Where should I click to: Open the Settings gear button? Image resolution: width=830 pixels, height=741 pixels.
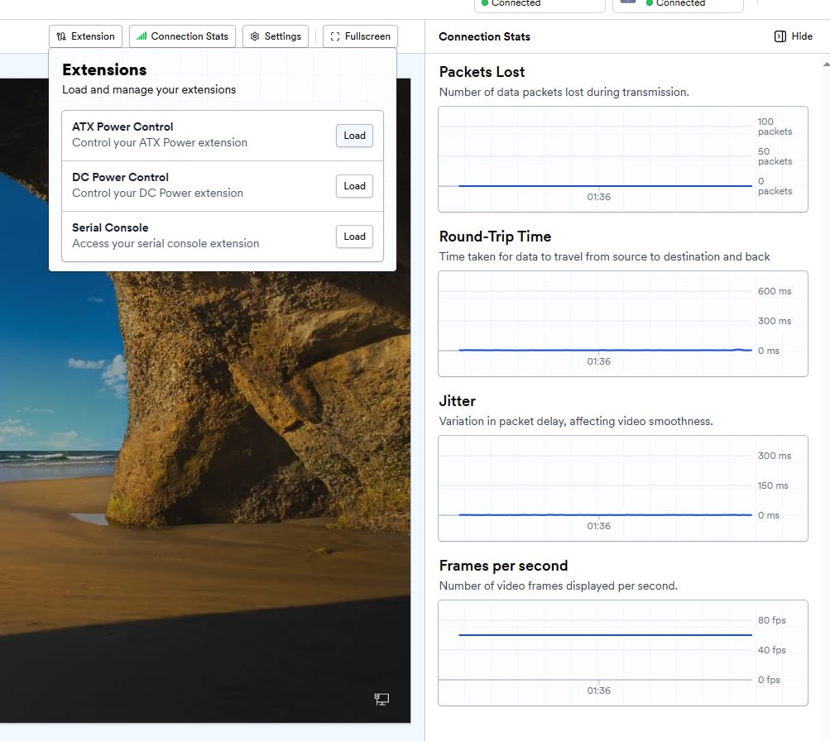point(276,36)
